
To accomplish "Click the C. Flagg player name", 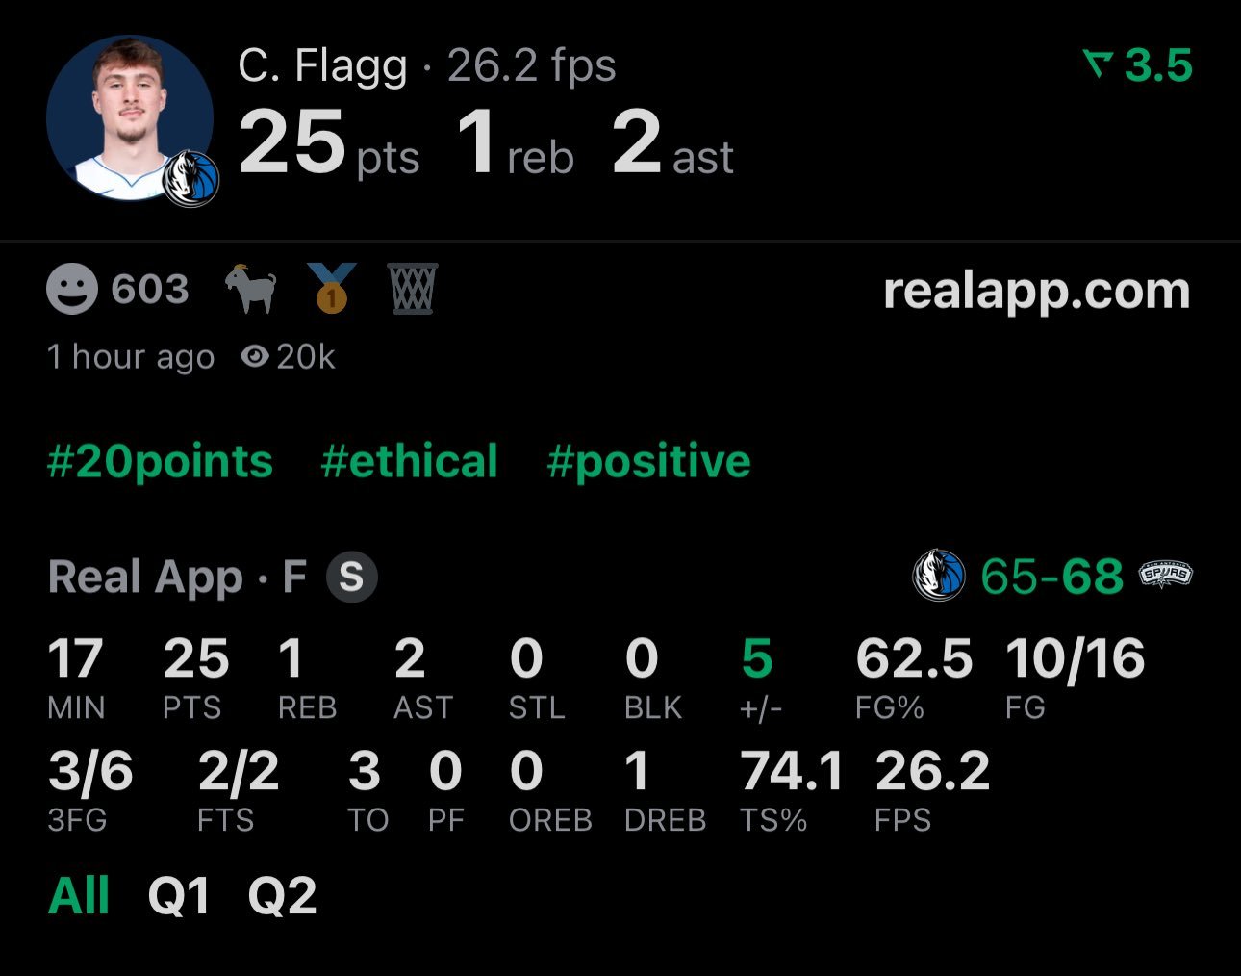I will tap(322, 65).
